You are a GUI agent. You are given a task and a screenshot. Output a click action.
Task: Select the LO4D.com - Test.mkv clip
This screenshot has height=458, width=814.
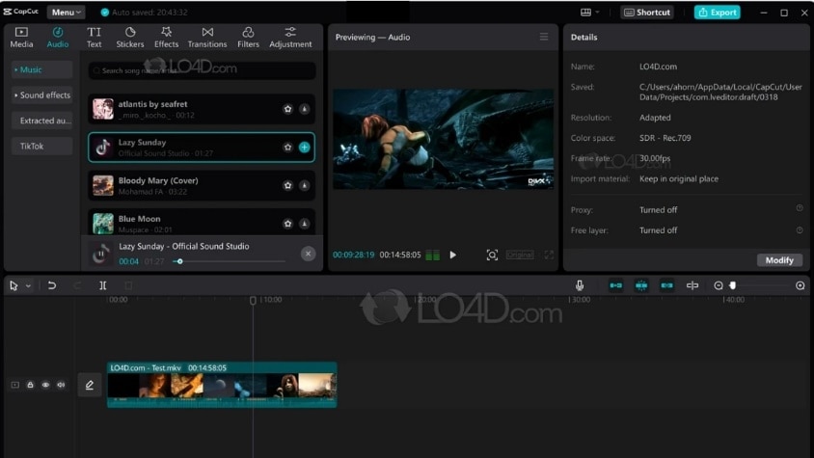[x=222, y=385]
